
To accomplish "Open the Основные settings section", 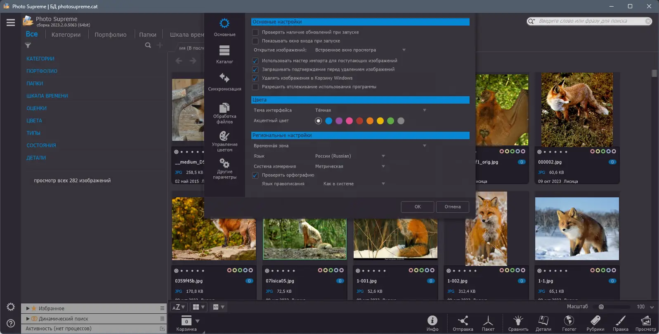I will tap(224, 27).
